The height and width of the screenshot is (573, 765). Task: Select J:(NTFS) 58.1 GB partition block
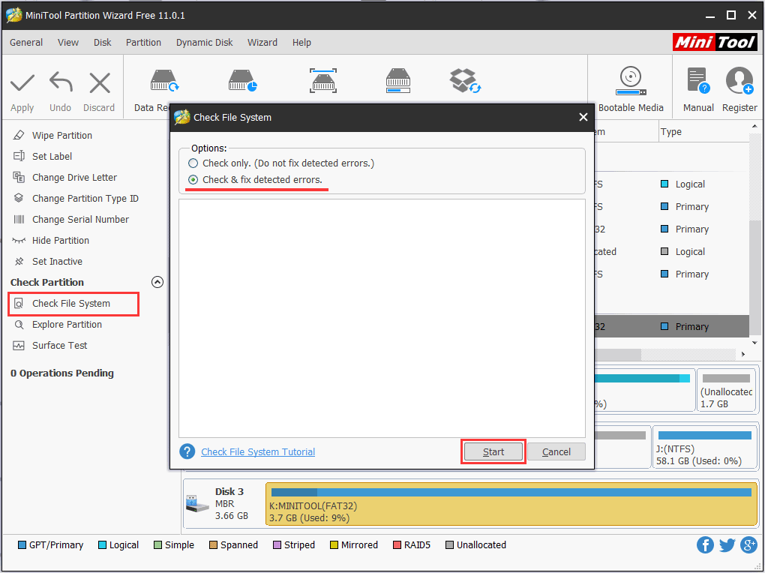(706, 446)
